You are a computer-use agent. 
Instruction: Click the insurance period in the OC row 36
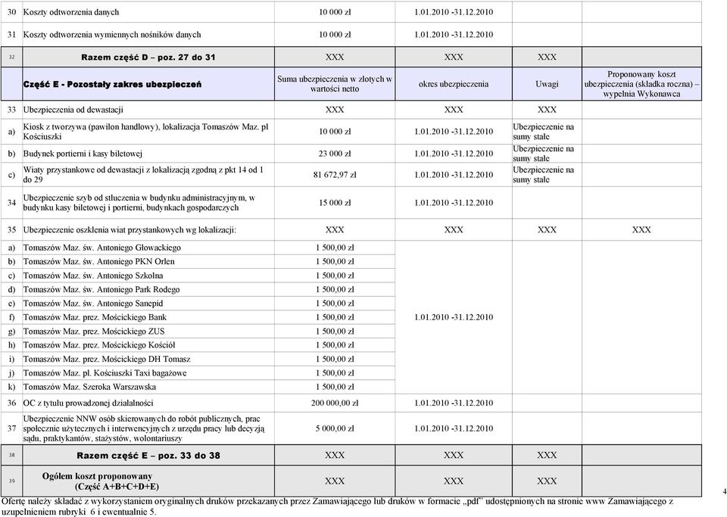pyautogui.click(x=454, y=403)
